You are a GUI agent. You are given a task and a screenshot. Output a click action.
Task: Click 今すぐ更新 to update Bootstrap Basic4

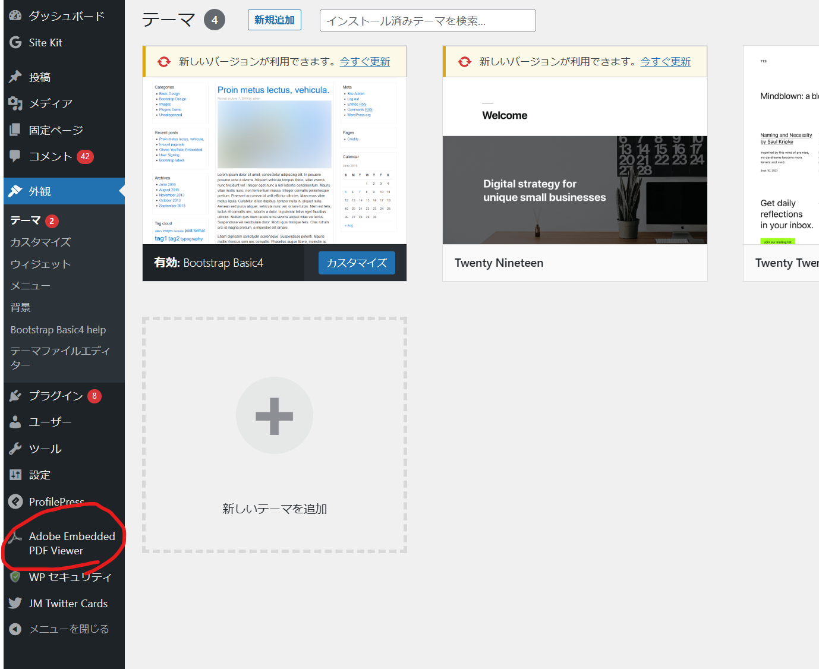coord(364,61)
